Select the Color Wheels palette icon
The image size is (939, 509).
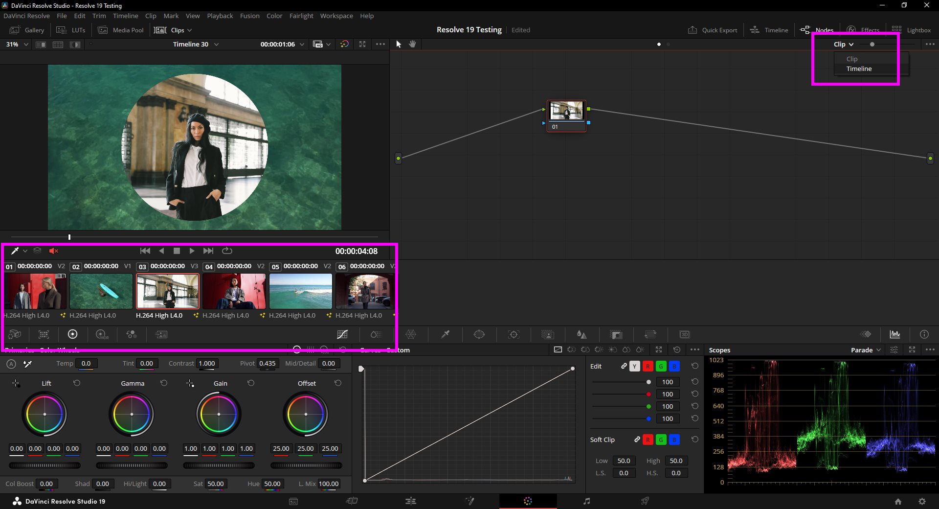[72, 334]
